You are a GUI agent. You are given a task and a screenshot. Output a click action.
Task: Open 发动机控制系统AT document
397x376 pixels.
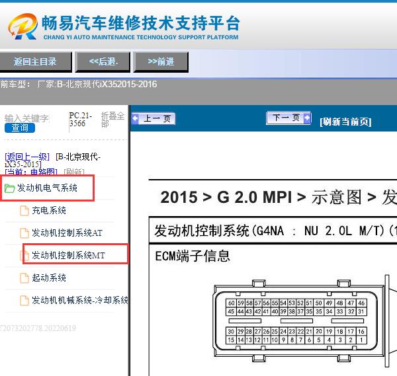point(67,233)
